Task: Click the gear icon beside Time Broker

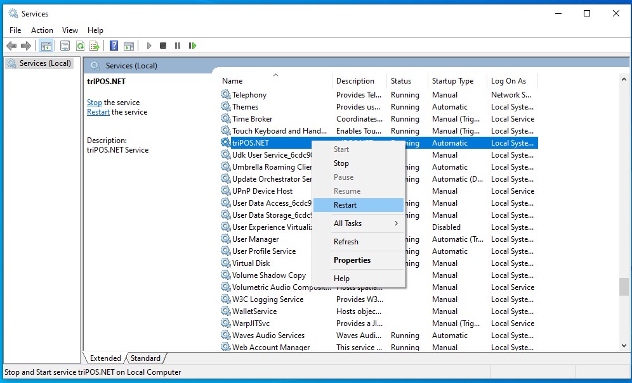Action: point(226,118)
